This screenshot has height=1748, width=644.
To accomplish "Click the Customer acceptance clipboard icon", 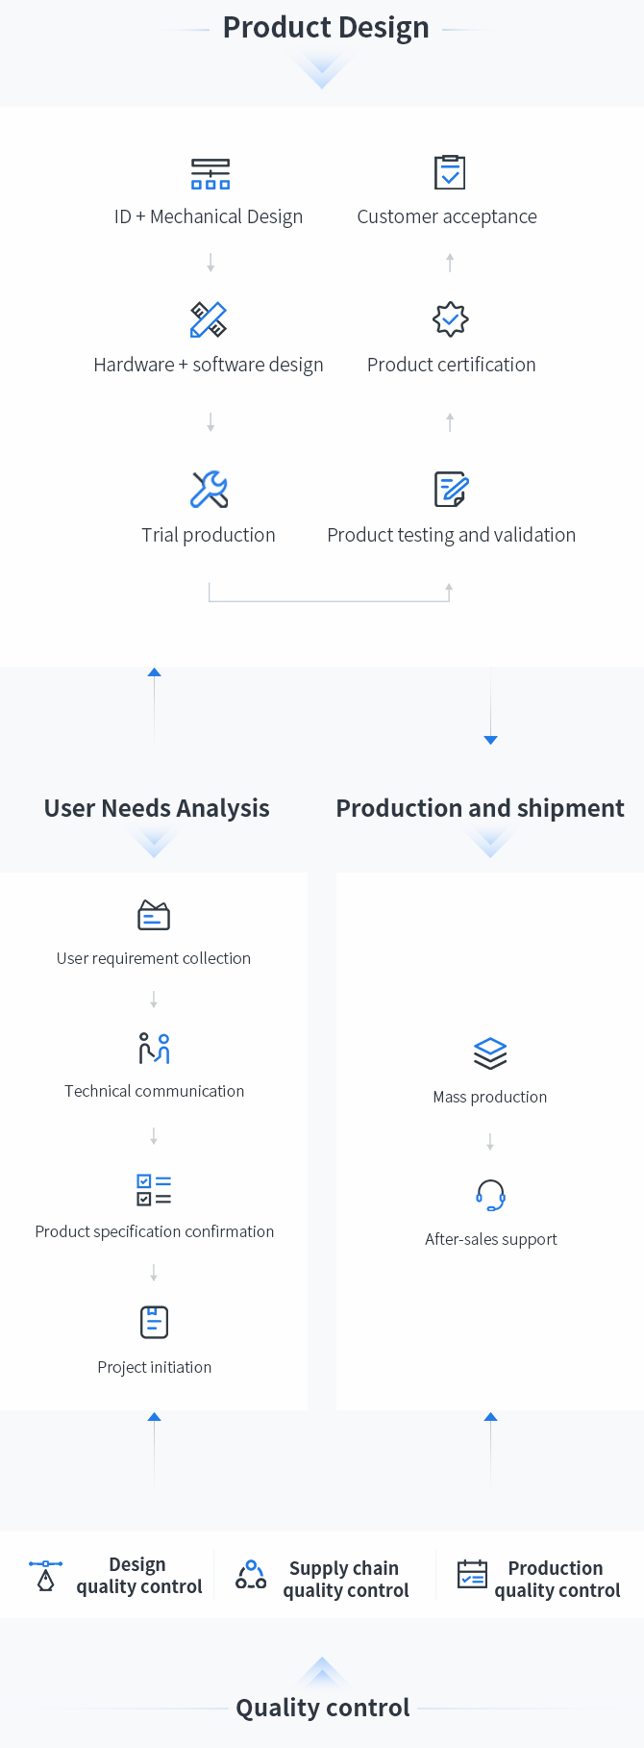I will [x=449, y=173].
